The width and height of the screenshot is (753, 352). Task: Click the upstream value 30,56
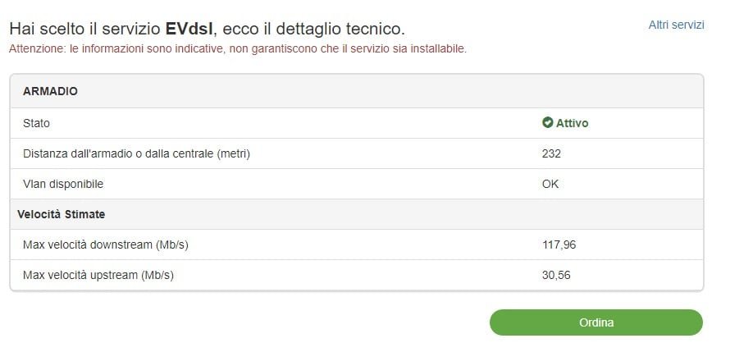(556, 275)
